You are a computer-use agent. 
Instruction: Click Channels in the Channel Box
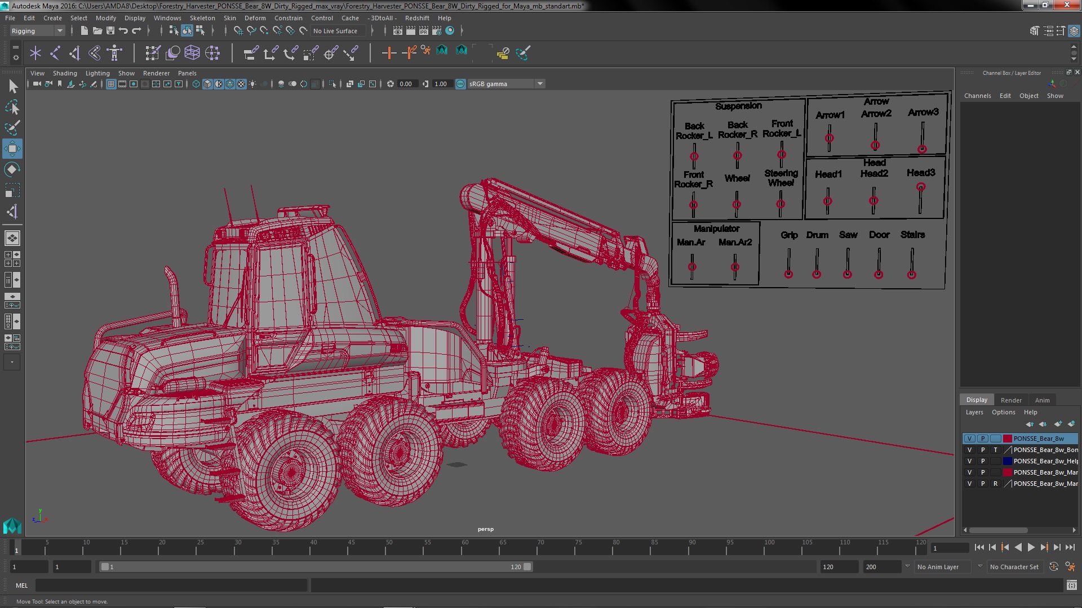tap(977, 96)
